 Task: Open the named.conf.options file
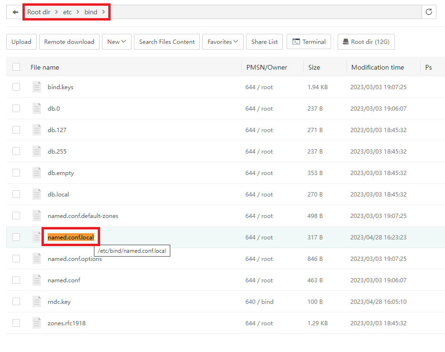click(x=74, y=259)
